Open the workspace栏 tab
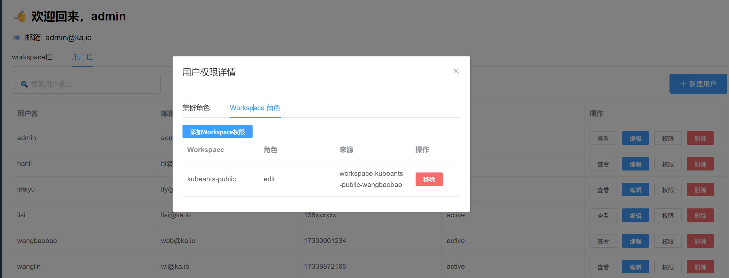The height and width of the screenshot is (278, 729). 32,57
